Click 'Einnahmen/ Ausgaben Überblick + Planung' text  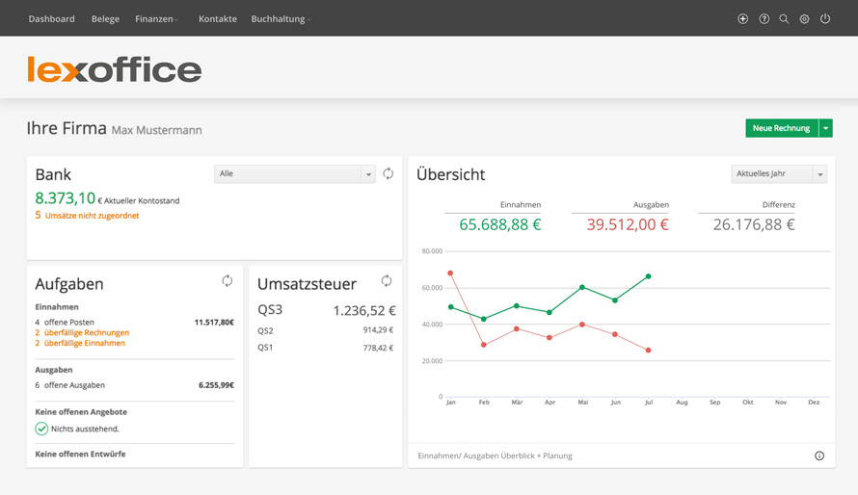[495, 456]
